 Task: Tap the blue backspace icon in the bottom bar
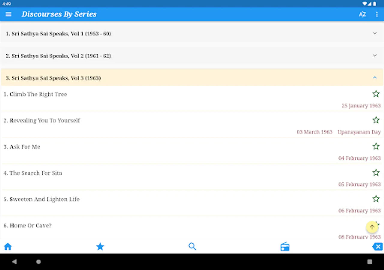coord(377,247)
